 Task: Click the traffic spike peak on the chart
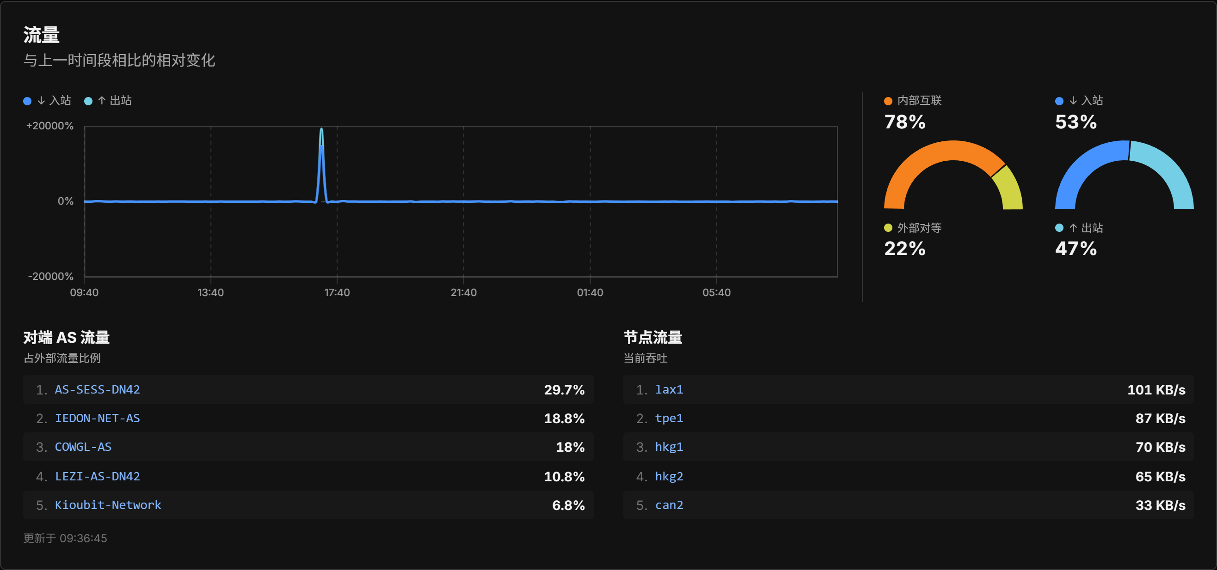(322, 130)
